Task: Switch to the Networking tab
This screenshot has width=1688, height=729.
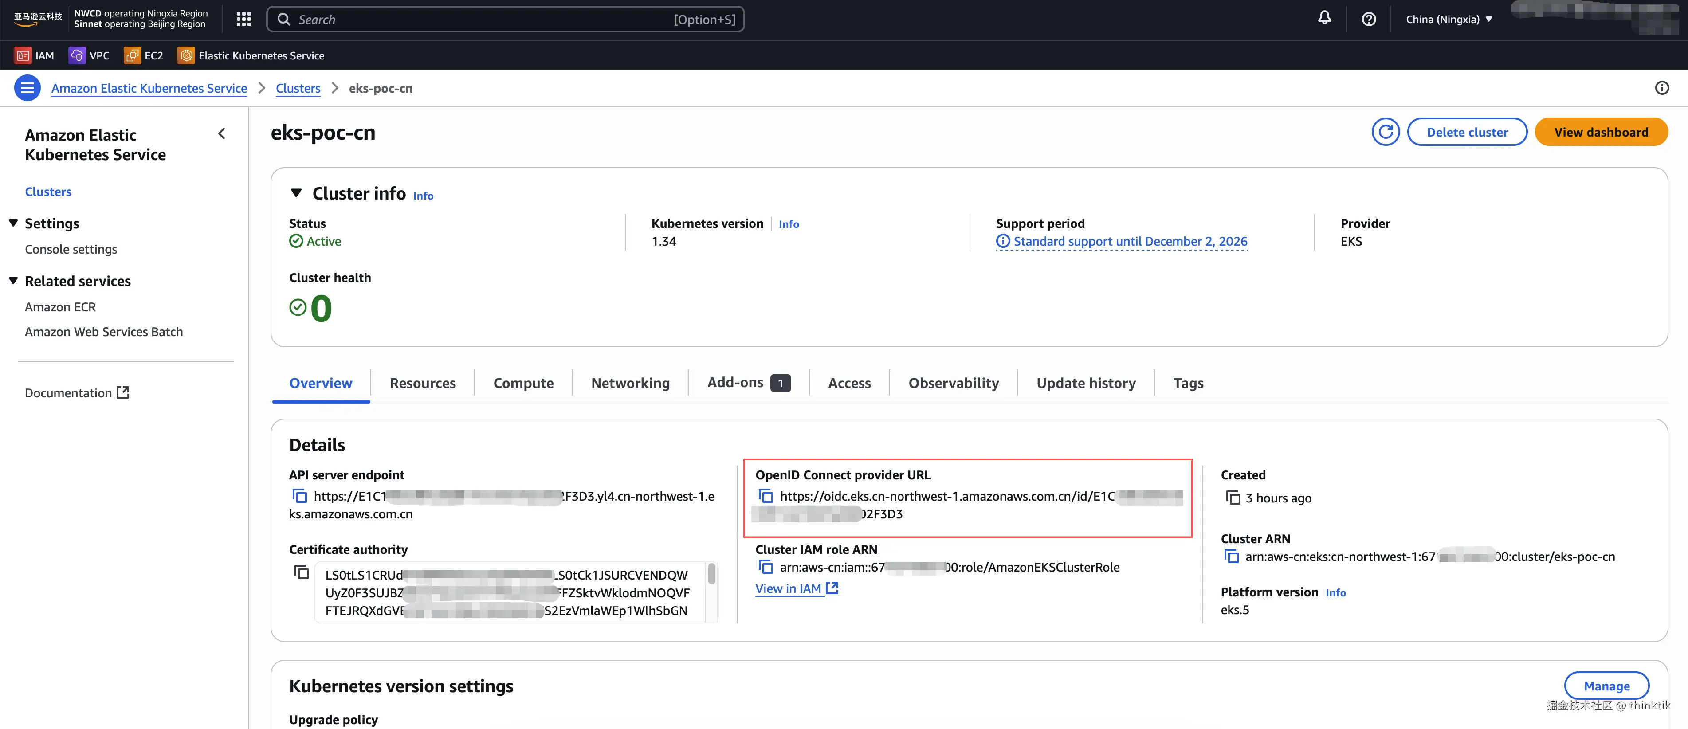Action: click(630, 383)
